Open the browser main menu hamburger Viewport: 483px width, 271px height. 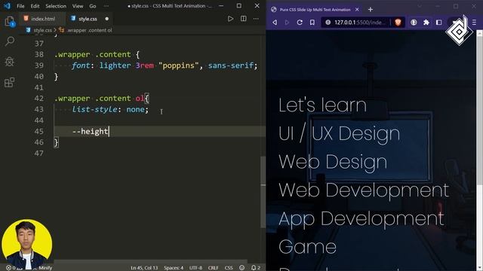click(x=474, y=22)
